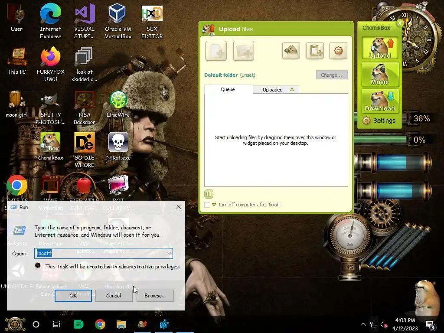Select the NSA Backdoor desktop icon
This screenshot has height=333, width=444.
85,108
